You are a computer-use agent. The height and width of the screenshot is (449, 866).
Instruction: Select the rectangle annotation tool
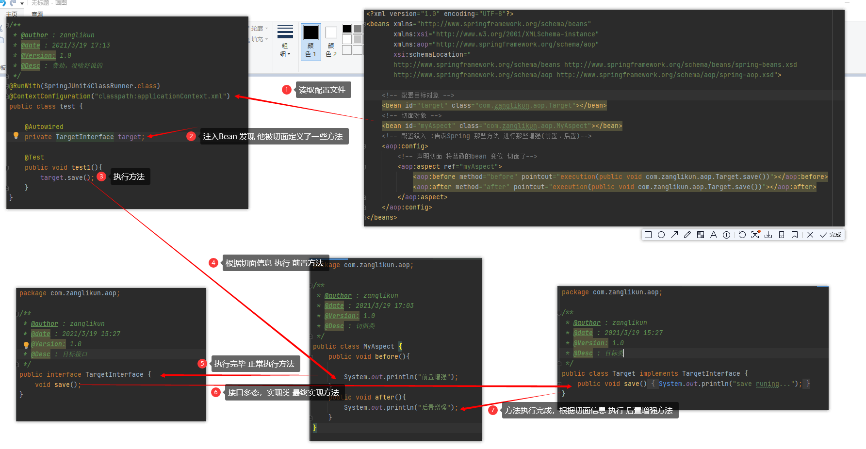point(648,235)
